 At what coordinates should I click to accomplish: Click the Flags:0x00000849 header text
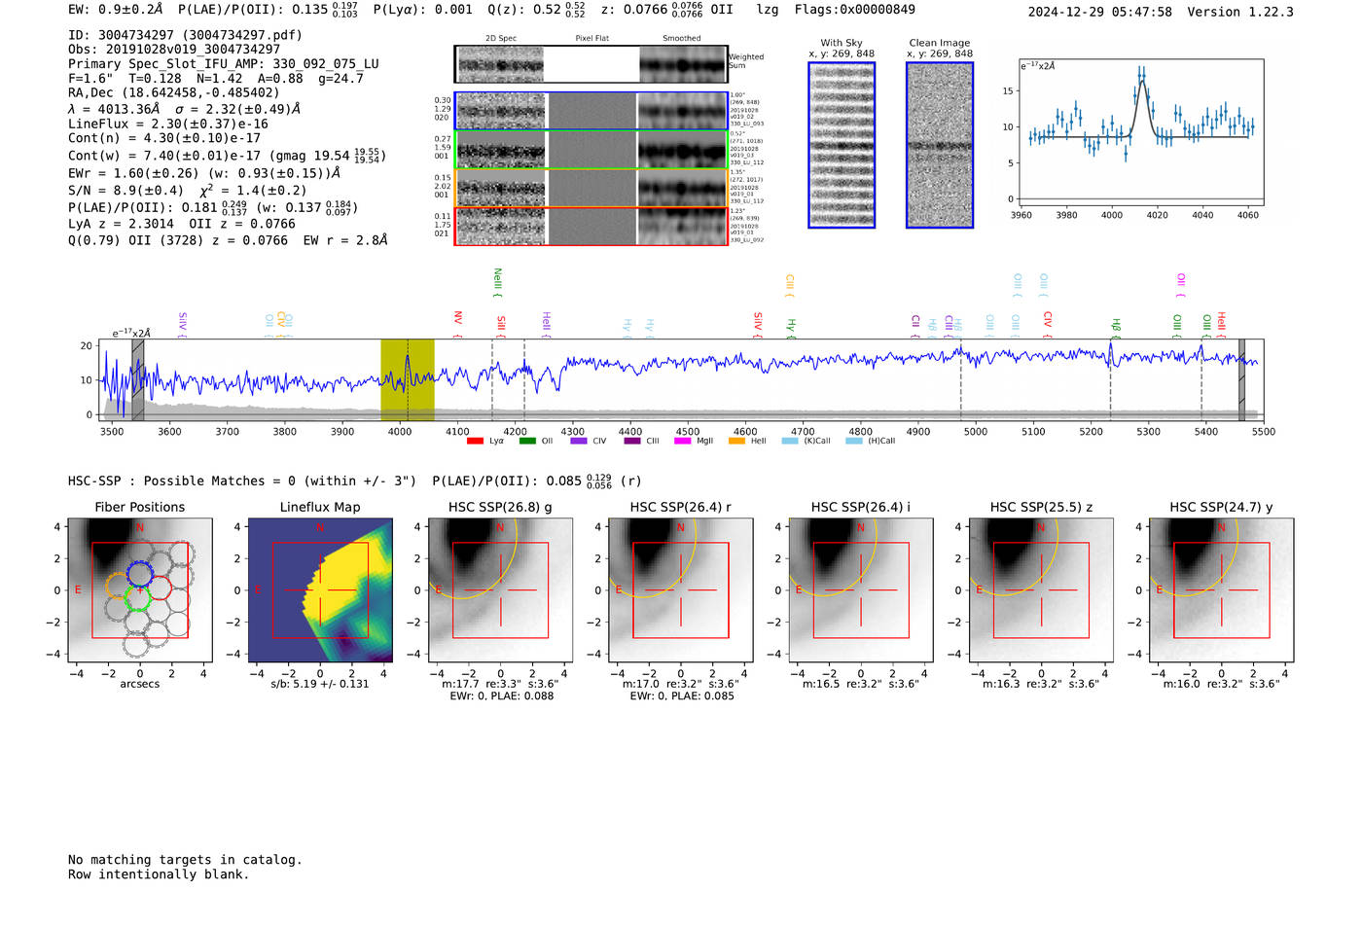[x=854, y=10]
